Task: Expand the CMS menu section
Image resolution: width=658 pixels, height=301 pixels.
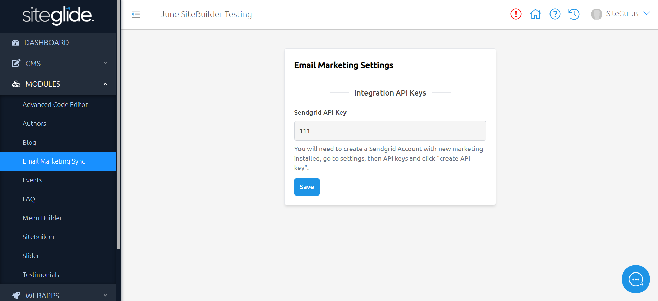Action: point(58,63)
